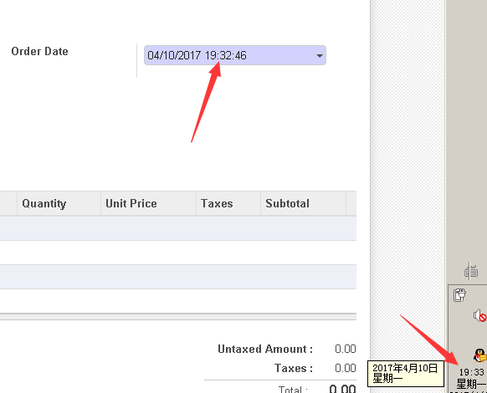
Task: Click the Untaxed Amount value
Action: pyautogui.click(x=346, y=349)
